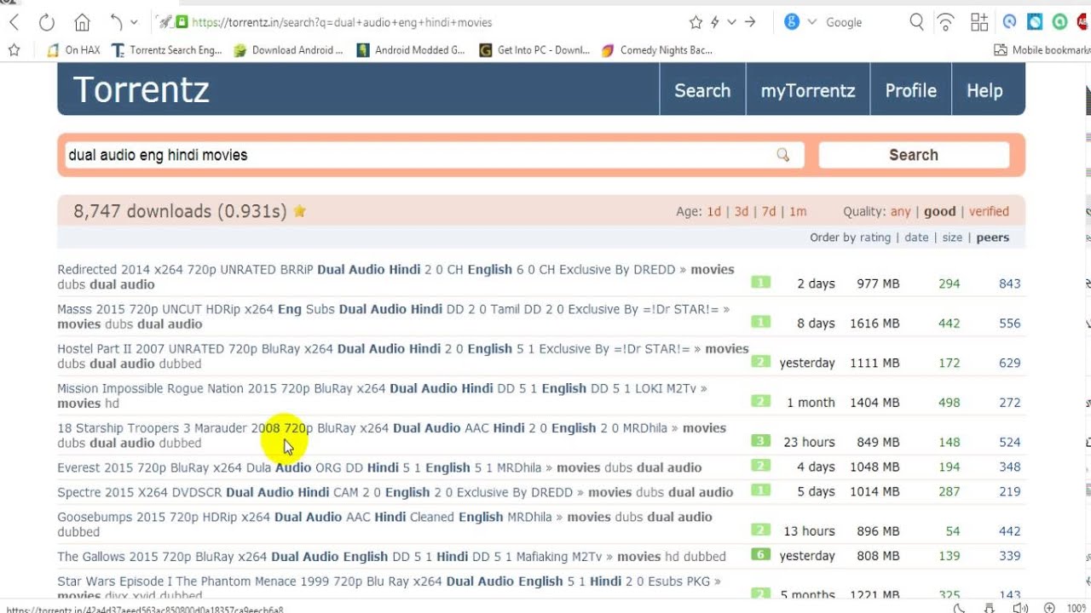Open the On HAX bookmark

click(73, 50)
